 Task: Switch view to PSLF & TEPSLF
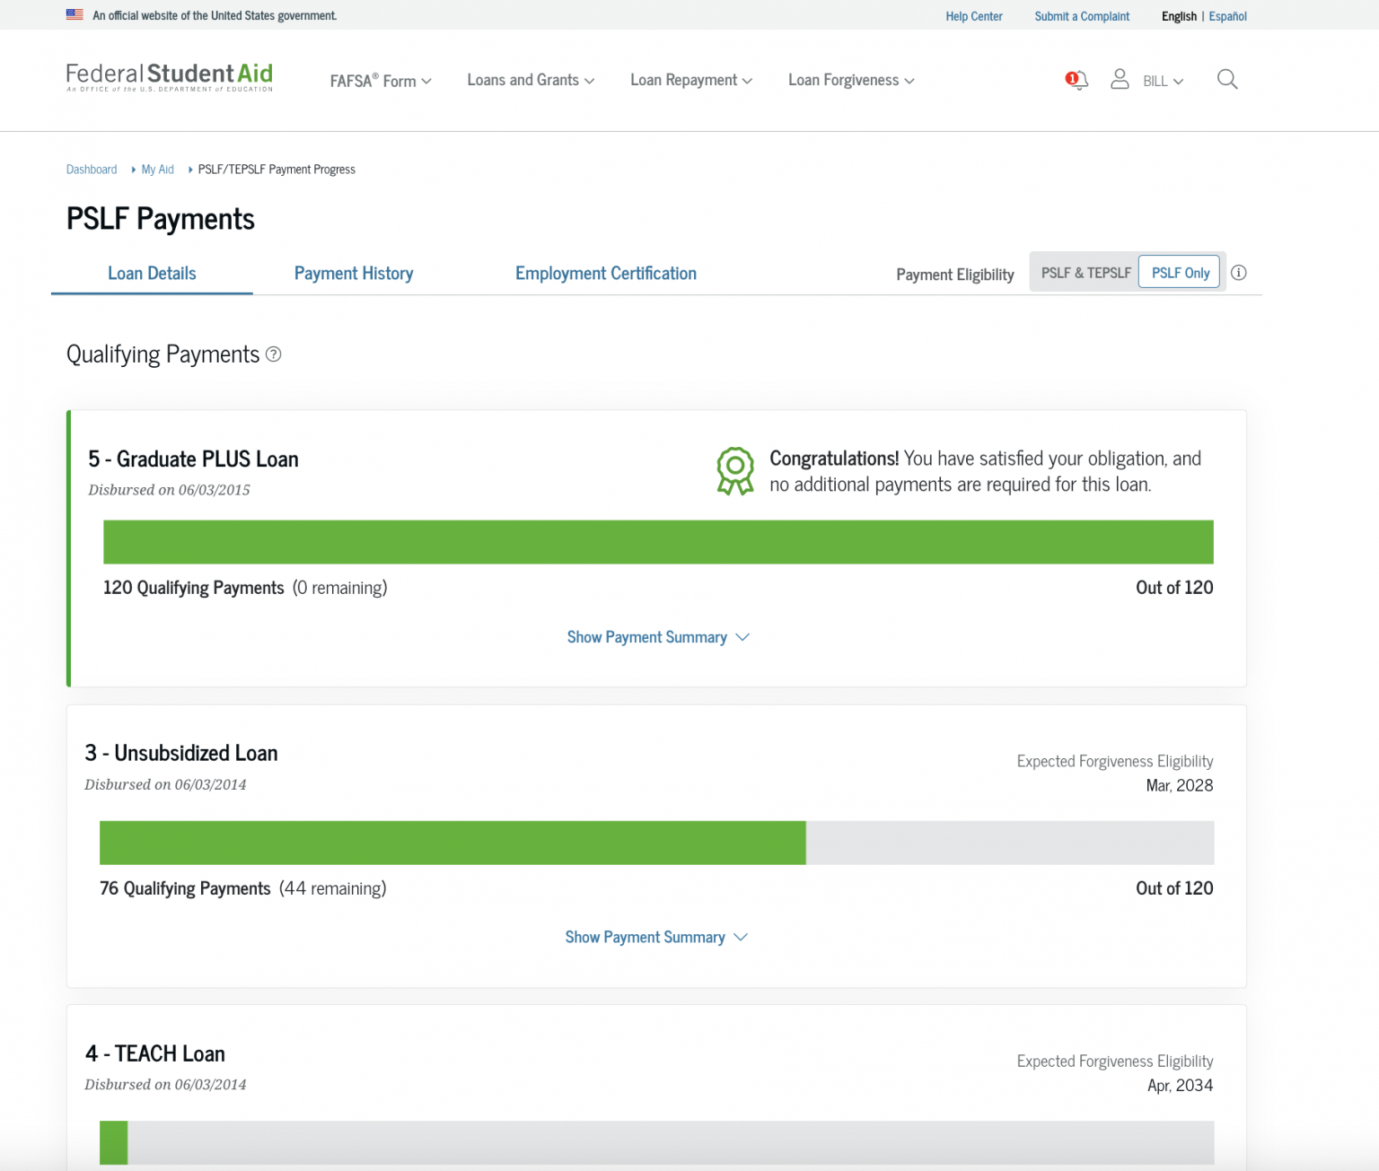pos(1085,272)
